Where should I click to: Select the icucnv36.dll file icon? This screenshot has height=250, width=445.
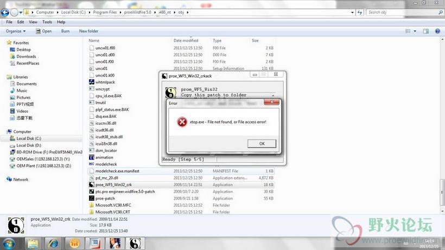click(x=91, y=123)
